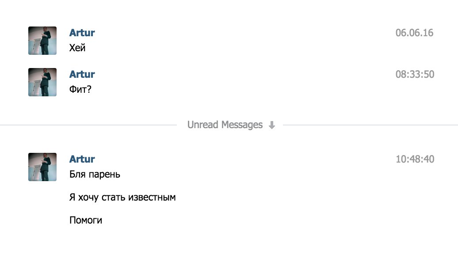
Task: Click the 08:33:50 timestamp
Action: pyautogui.click(x=415, y=74)
